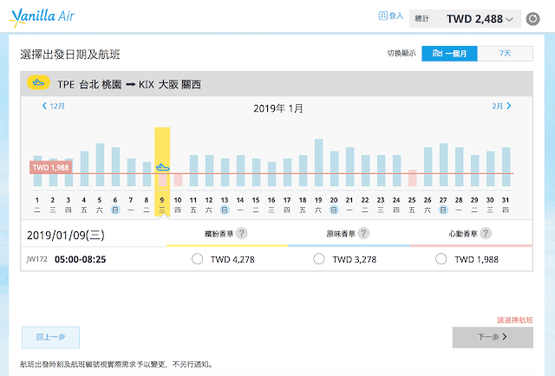Select January 19 fare bar
555x376 pixels.
coord(318,163)
